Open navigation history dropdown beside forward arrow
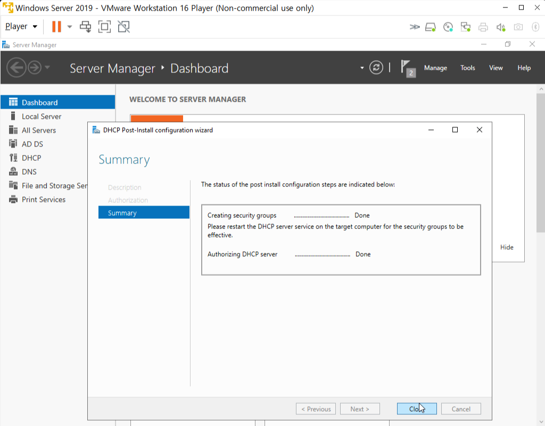545x426 pixels. coord(47,67)
